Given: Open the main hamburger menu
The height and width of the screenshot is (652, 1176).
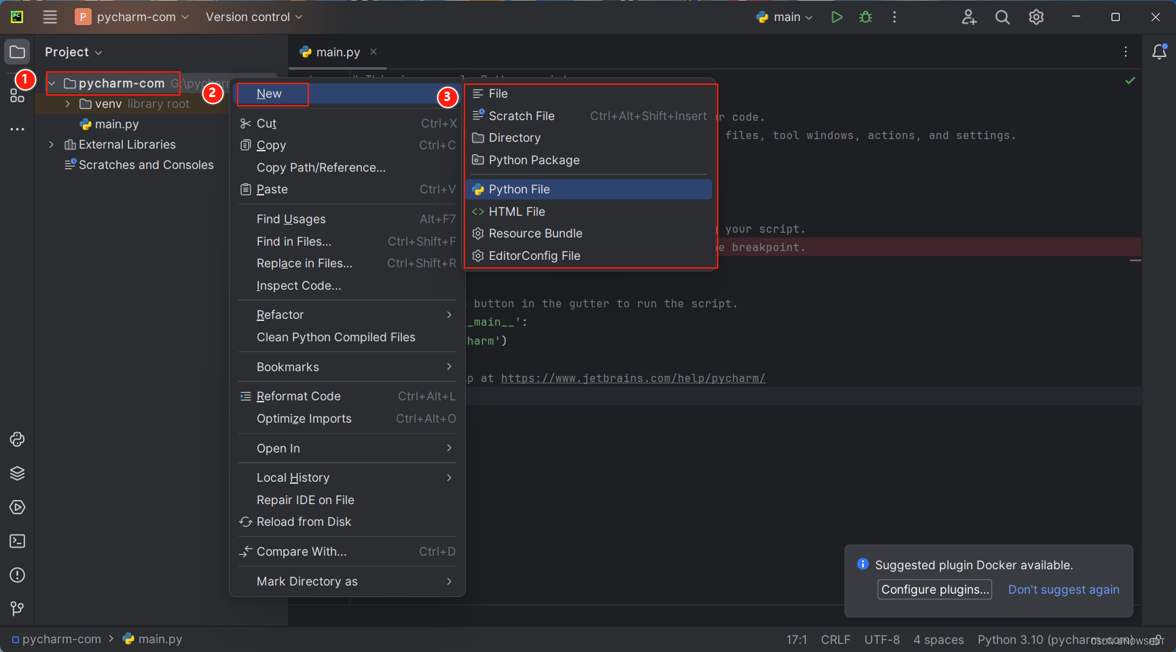Looking at the screenshot, I should [50, 17].
